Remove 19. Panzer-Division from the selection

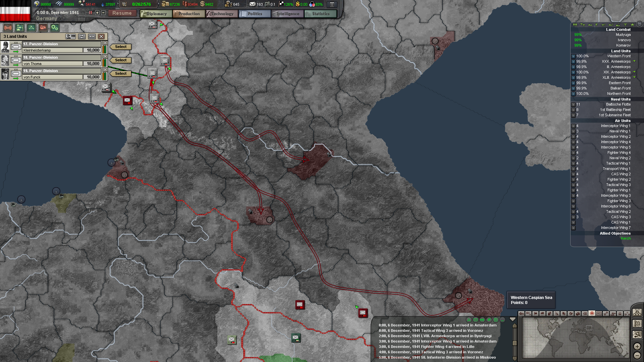point(105,70)
